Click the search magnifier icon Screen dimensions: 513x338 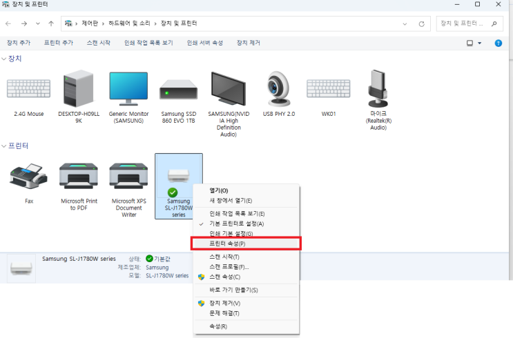point(494,23)
